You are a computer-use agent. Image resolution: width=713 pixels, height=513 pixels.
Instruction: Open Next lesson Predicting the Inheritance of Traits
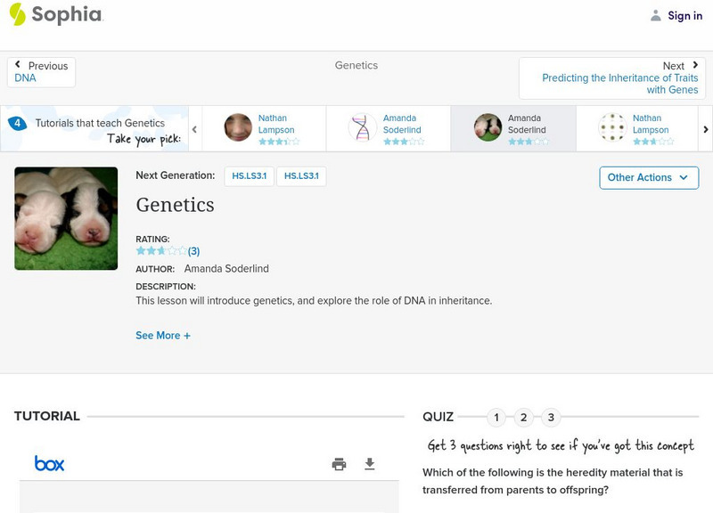pos(612,78)
